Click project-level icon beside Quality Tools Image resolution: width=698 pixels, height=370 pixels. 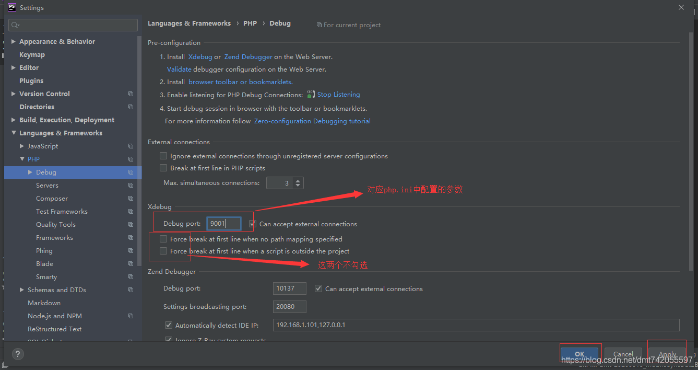click(x=131, y=225)
